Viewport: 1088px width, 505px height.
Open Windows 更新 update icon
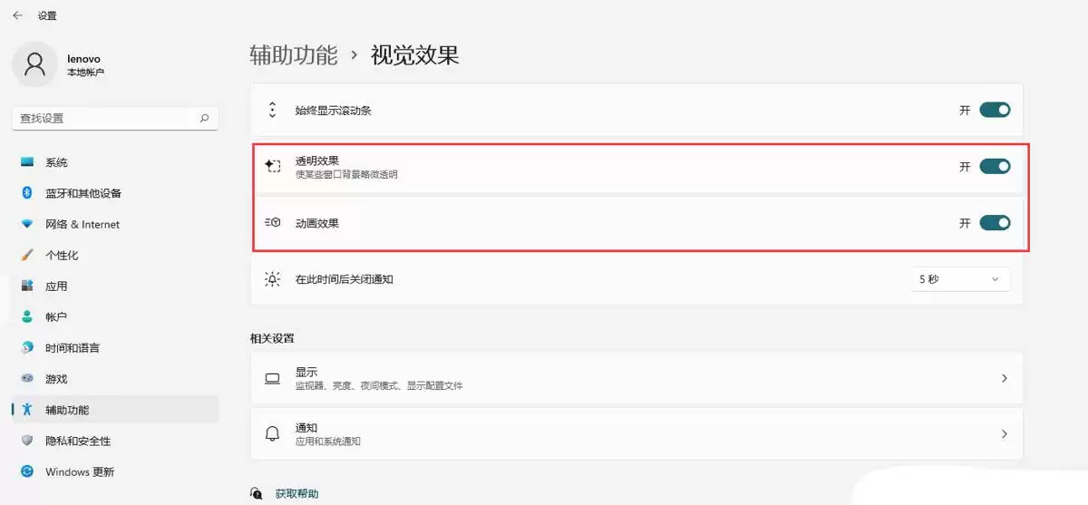[x=27, y=471]
